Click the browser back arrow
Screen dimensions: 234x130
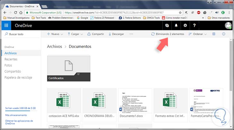(5, 12)
